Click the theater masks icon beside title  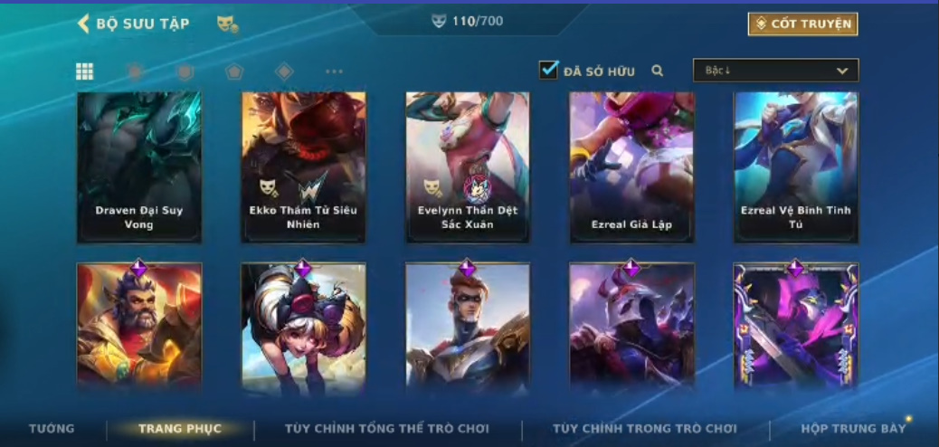pos(227,24)
